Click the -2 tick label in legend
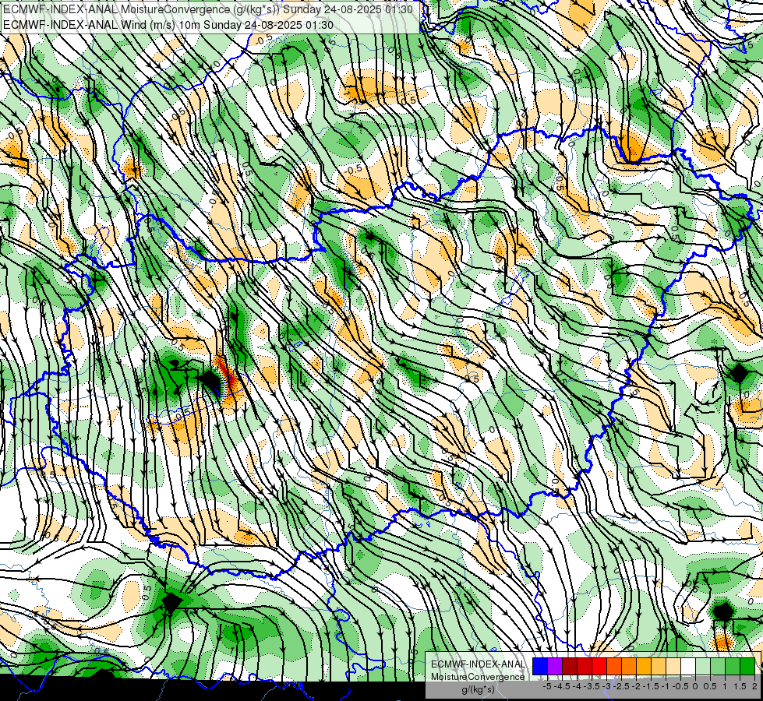This screenshot has height=701, width=763. 636,686
